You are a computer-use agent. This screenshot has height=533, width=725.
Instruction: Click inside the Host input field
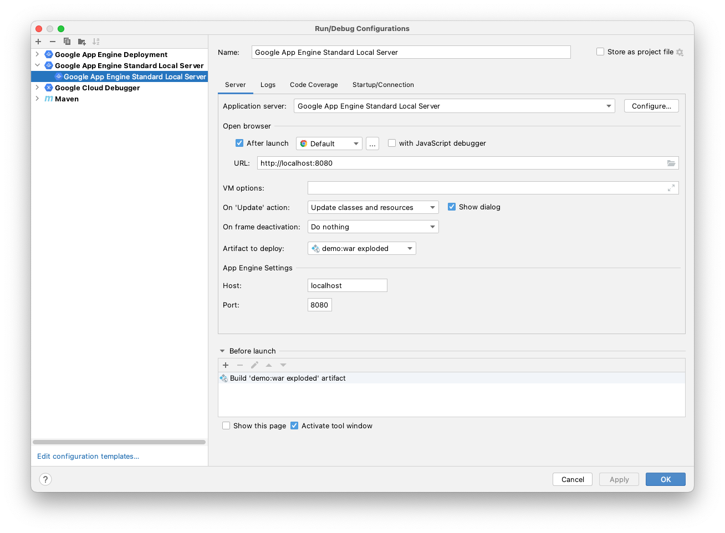347,285
